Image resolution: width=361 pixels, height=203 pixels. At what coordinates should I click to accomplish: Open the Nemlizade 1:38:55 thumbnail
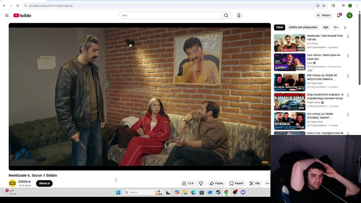(x=290, y=43)
